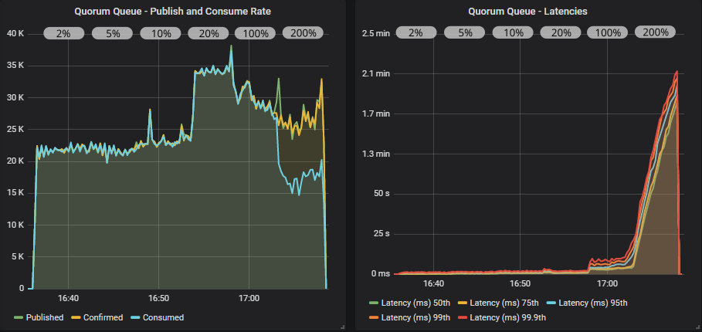Viewport: 702px width, 332px height.
Task: Click the 5% label in the Latencies panel
Action: pos(465,32)
